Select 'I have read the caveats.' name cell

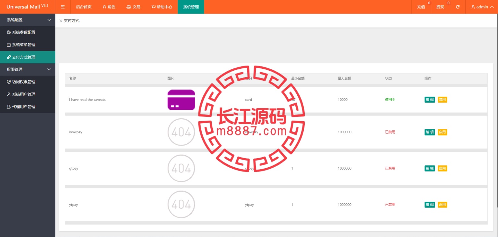point(88,100)
